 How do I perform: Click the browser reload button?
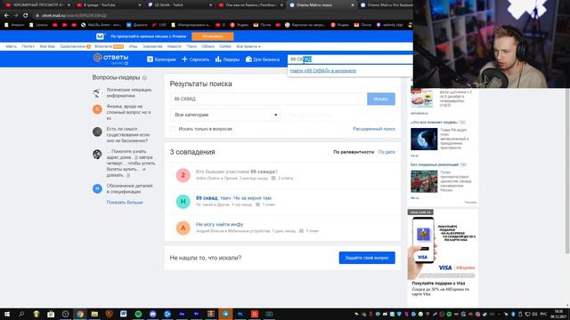[x=26, y=16]
